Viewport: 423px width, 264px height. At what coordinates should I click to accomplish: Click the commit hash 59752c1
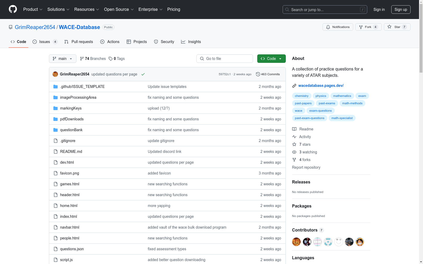[225, 74]
